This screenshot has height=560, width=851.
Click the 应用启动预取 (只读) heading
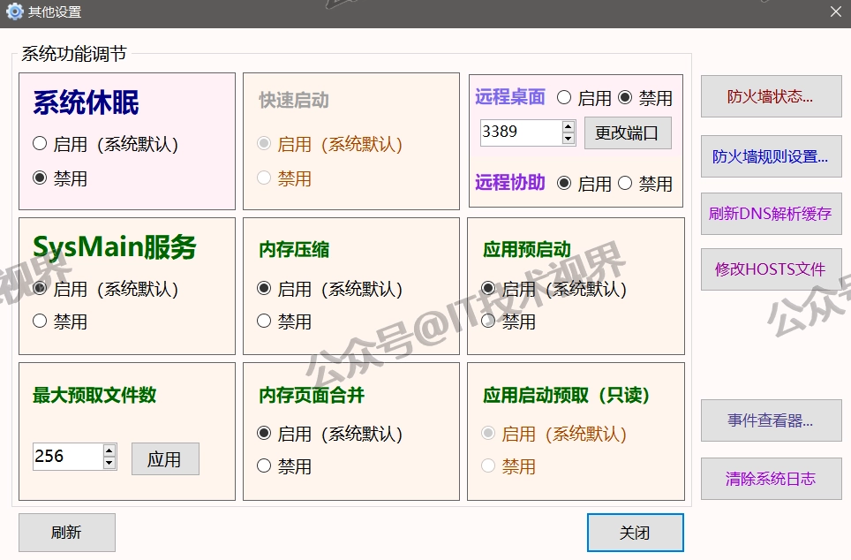click(566, 395)
